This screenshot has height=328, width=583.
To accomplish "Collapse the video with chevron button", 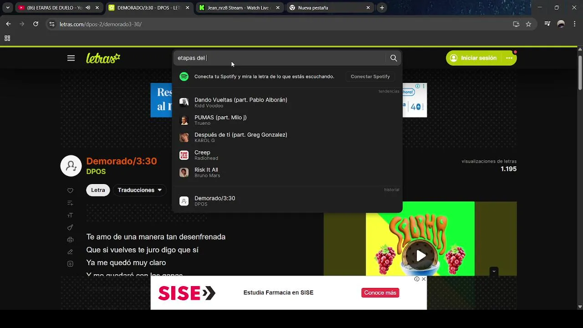I will (494, 271).
